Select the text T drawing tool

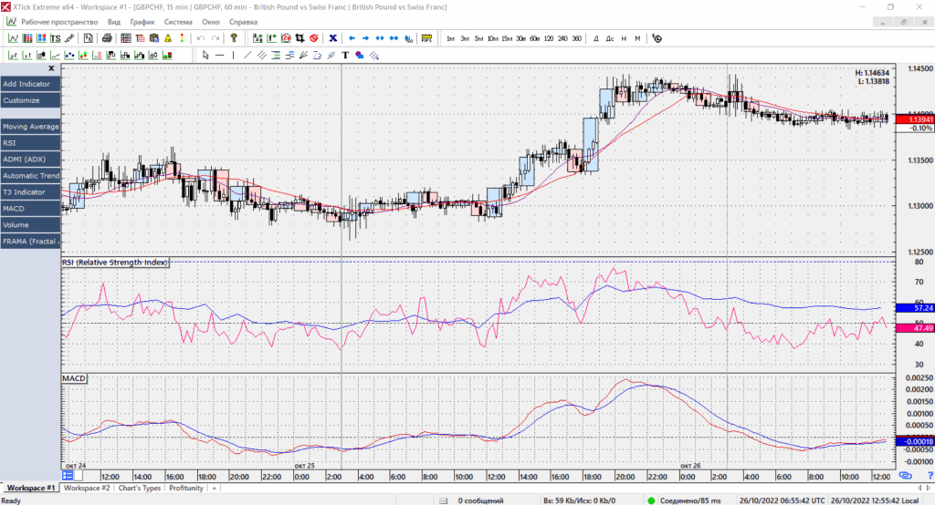345,55
